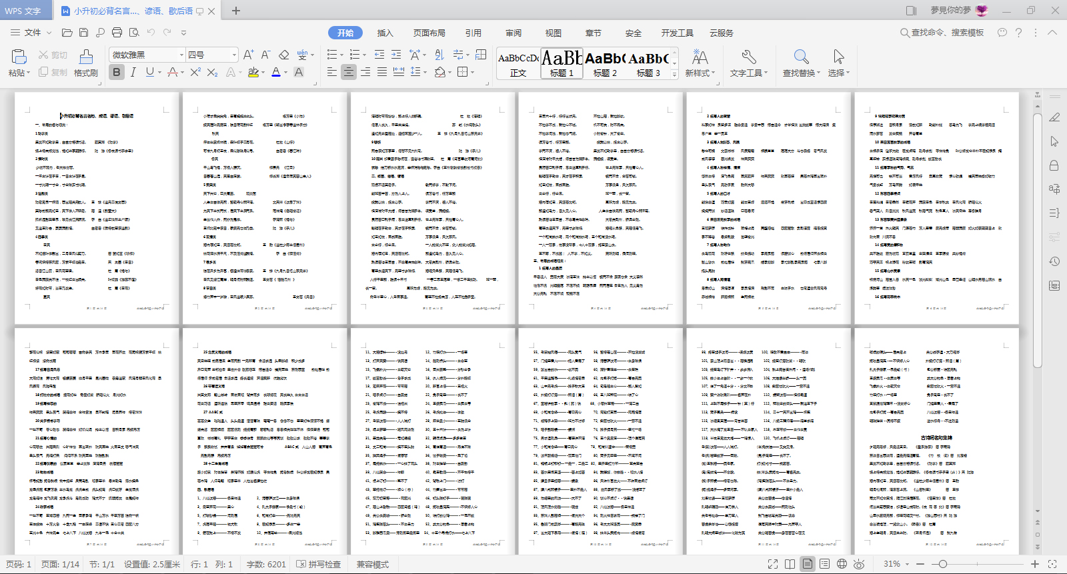Open the borders dropdown arrow

[473, 73]
